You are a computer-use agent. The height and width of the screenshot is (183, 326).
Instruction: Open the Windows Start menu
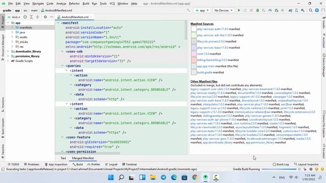[111, 177]
